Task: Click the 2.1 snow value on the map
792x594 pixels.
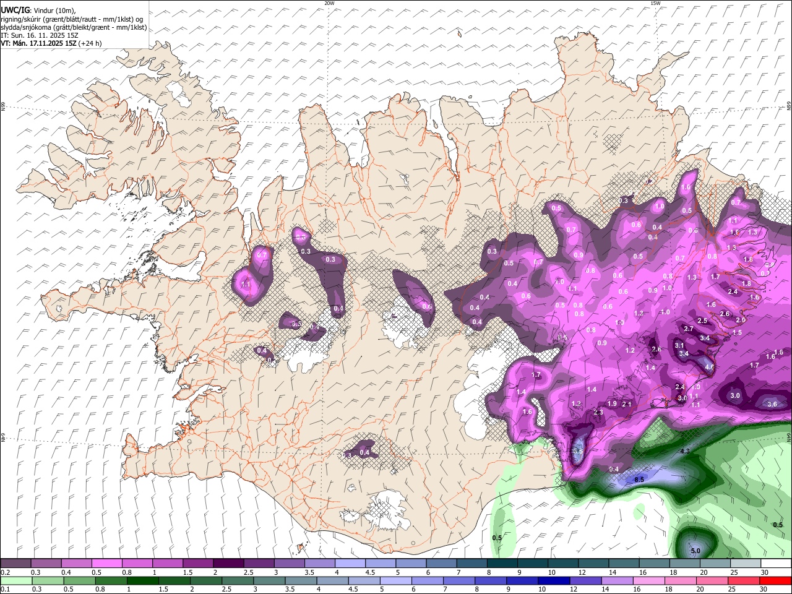Action: click(626, 404)
